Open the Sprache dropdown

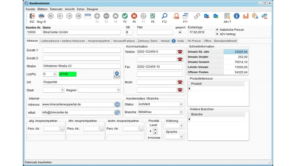pos(181,137)
